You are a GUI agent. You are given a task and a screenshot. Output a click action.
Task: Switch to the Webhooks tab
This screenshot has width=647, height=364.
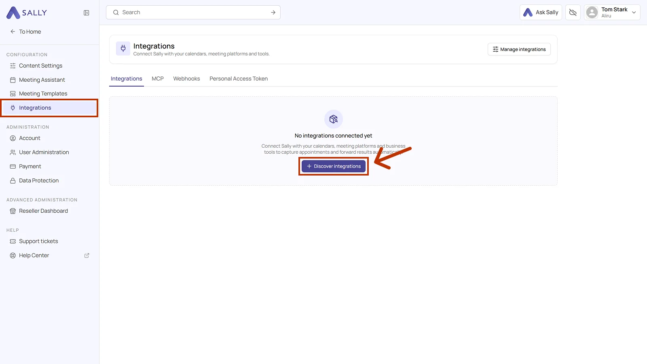(x=186, y=78)
